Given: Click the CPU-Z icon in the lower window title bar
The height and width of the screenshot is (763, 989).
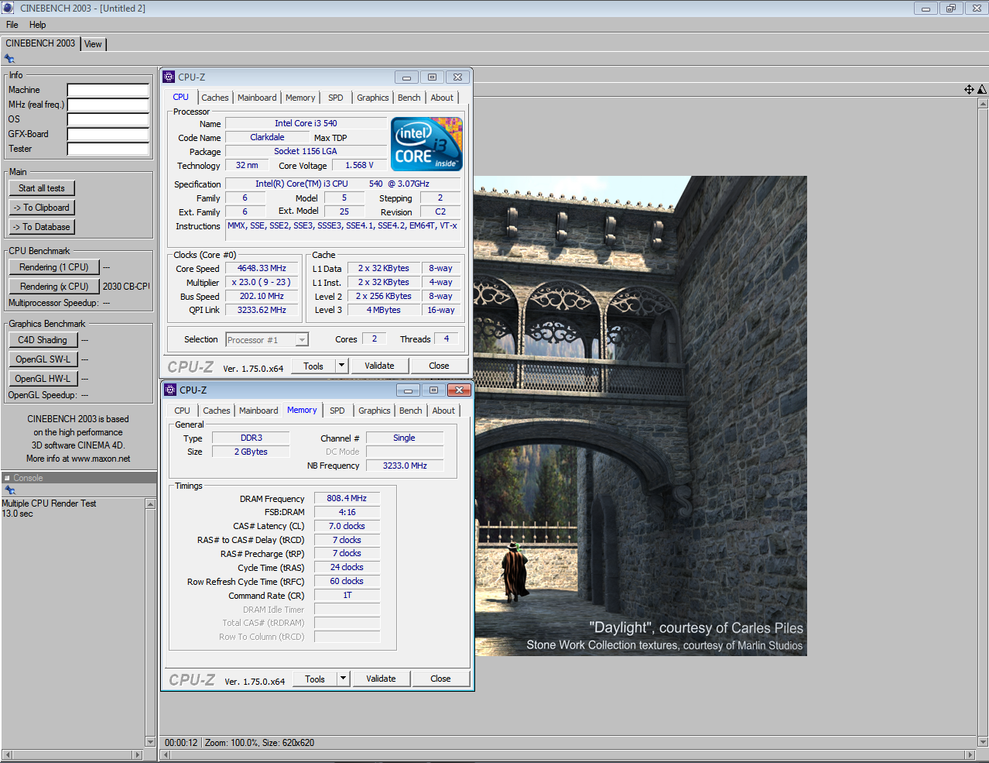Looking at the screenshot, I should [x=171, y=390].
